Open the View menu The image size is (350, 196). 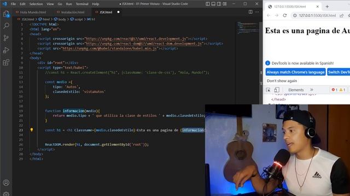coord(50,4)
